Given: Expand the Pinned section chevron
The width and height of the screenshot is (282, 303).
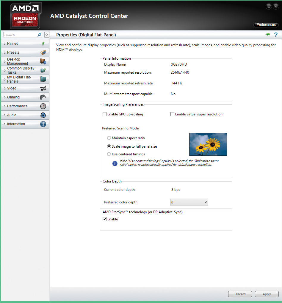Looking at the screenshot, I should coord(5,44).
